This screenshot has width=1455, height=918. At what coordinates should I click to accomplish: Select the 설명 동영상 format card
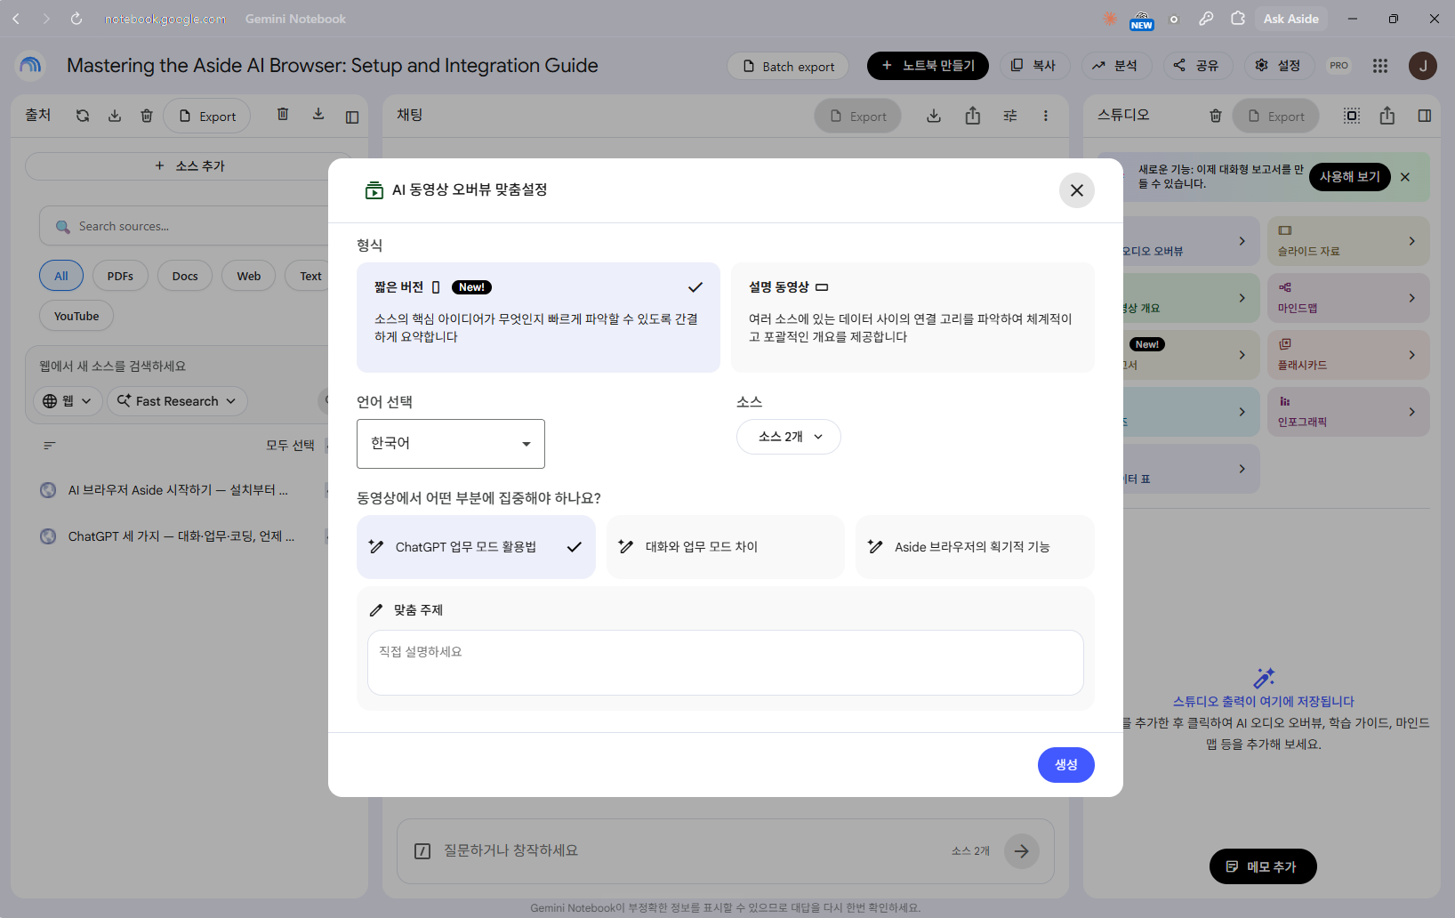point(912,317)
